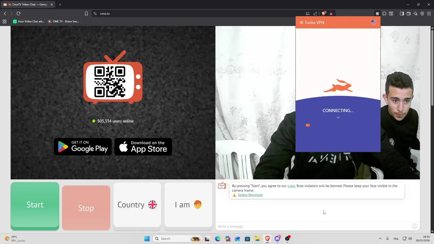Click the Turbo VPN extension toolbar icon
This screenshot has width=434, height=244.
click(377, 14)
